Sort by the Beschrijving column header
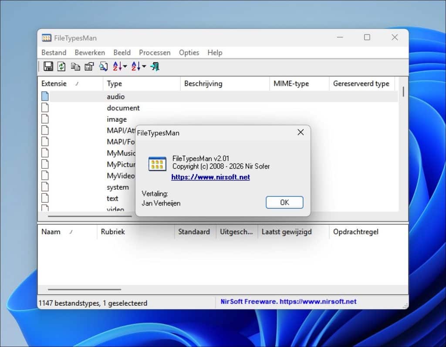Screen dimensions: 446x347 pyautogui.click(x=225, y=84)
